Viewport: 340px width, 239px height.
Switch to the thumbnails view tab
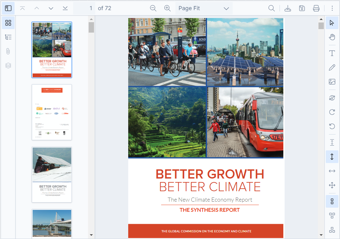click(8, 23)
